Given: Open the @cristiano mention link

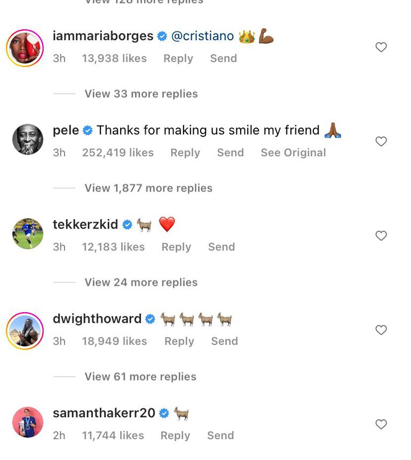Looking at the screenshot, I should [202, 36].
